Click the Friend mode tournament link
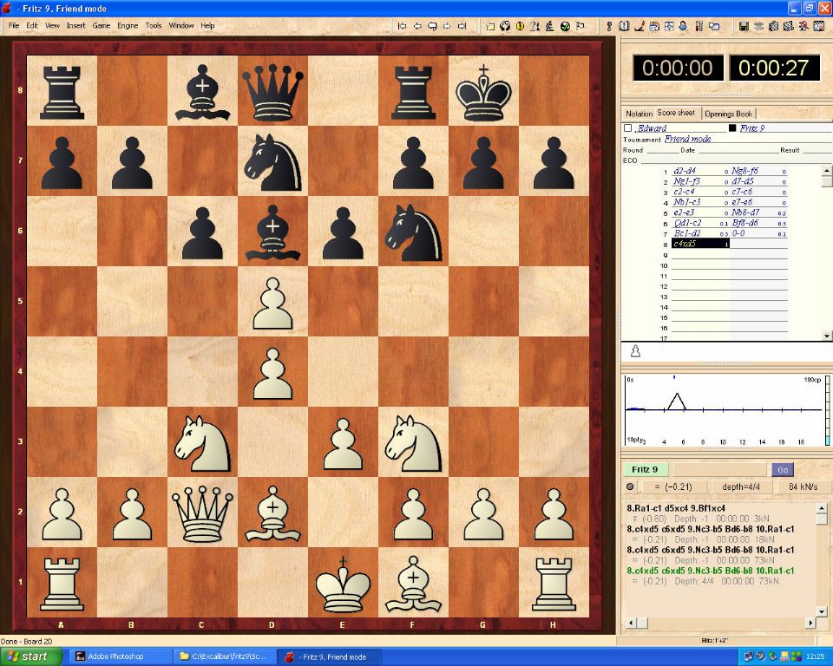The height and width of the screenshot is (666, 833). point(688,139)
